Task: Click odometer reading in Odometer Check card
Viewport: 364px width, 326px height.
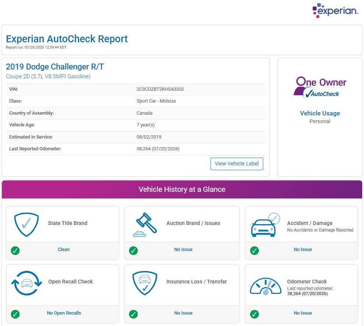Action: [308, 294]
